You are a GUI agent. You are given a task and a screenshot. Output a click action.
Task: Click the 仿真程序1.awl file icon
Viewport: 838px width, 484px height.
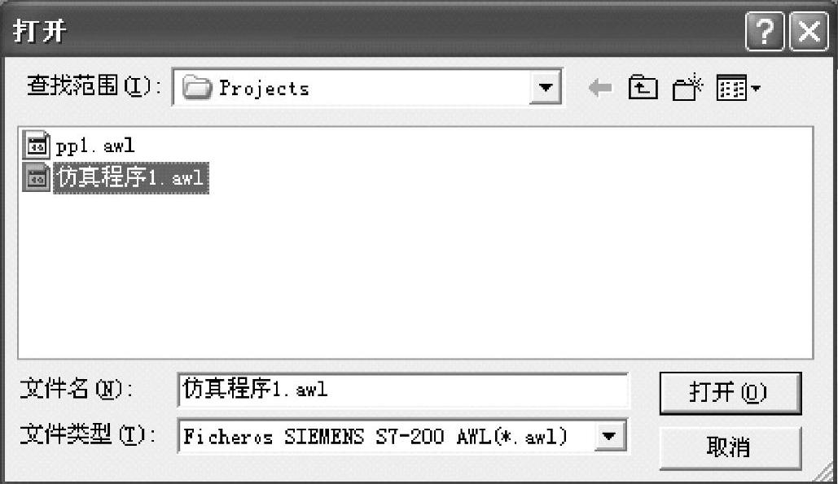tap(36, 177)
